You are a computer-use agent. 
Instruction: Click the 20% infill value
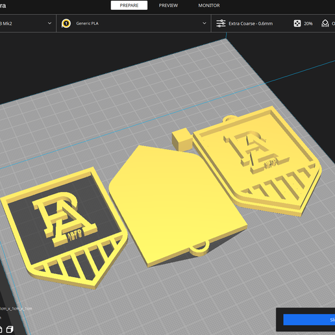[x=308, y=23]
